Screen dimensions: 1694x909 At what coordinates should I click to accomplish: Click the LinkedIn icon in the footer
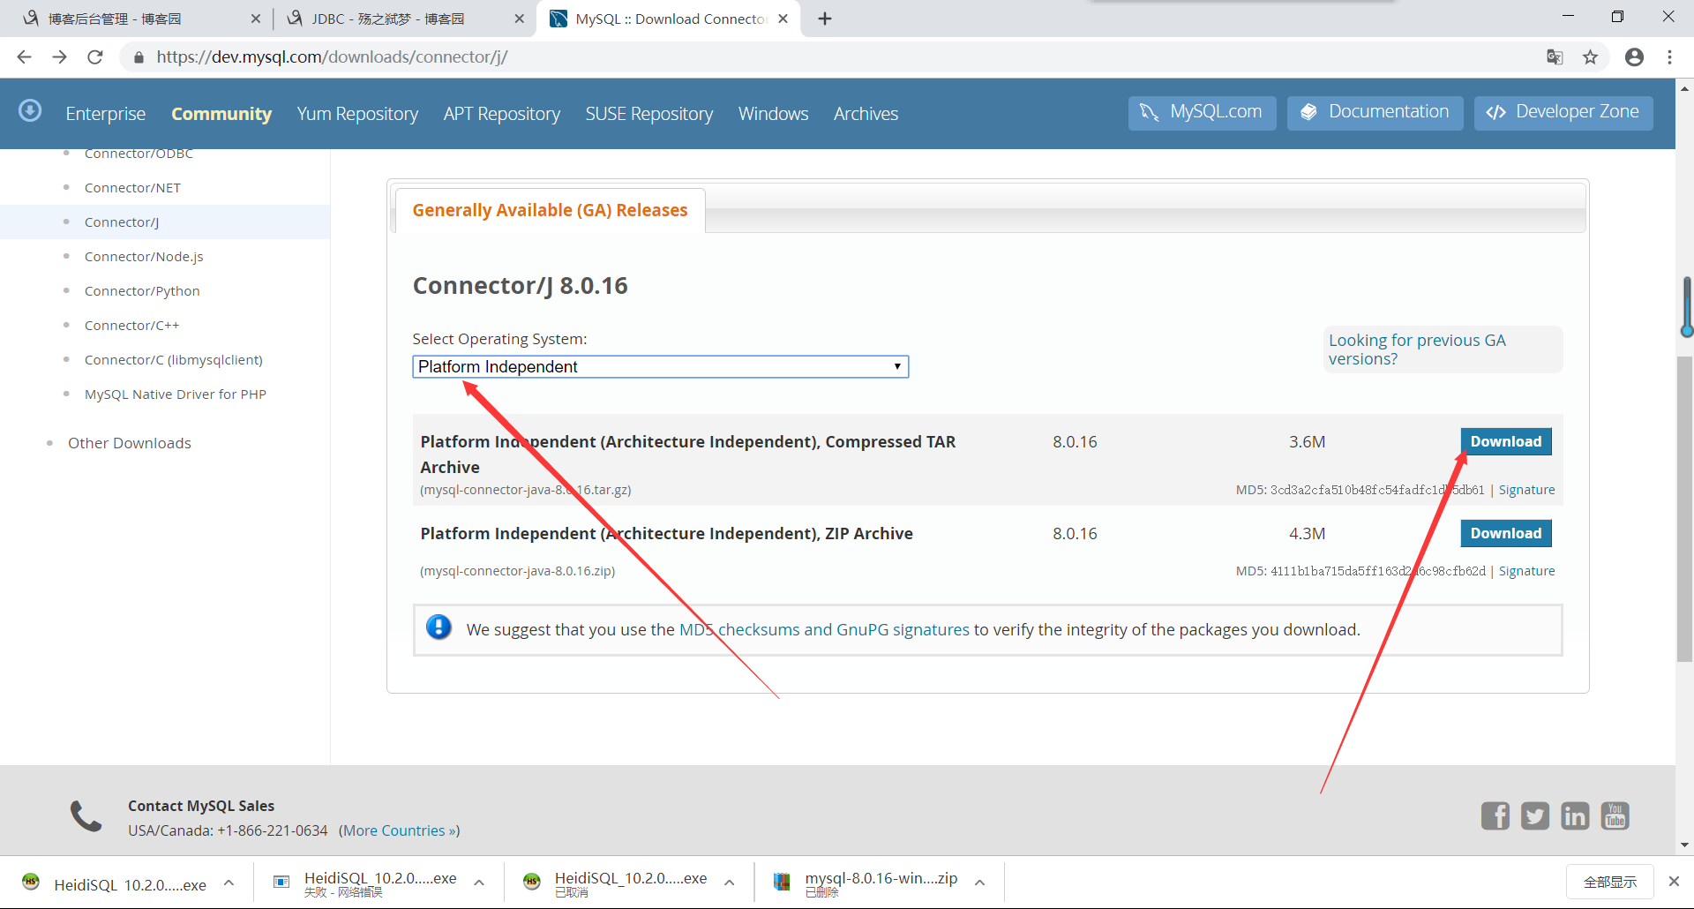pyautogui.click(x=1575, y=815)
